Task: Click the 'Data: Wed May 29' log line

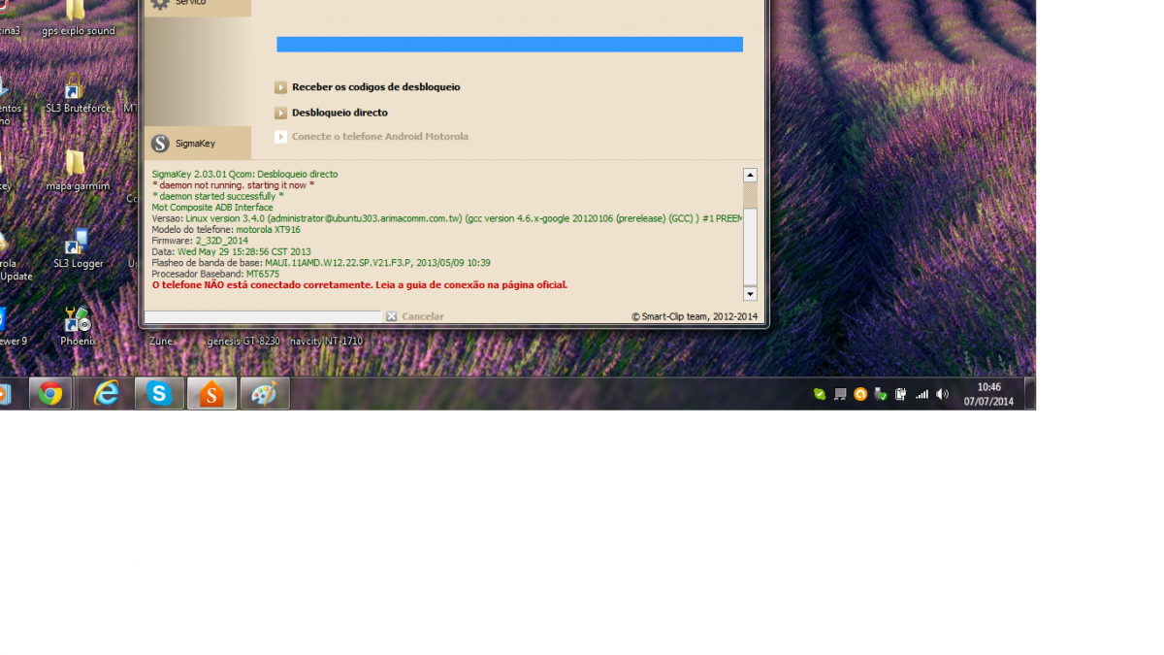Action: [232, 252]
